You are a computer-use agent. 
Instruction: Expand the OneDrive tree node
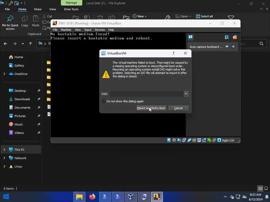pyautogui.click(x=4, y=74)
